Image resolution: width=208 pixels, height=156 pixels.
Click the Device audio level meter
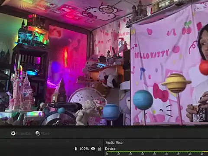coord(156,152)
